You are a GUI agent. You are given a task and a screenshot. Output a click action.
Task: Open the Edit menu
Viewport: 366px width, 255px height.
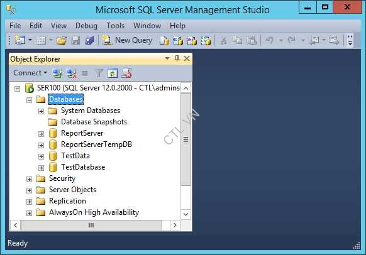[36, 26]
